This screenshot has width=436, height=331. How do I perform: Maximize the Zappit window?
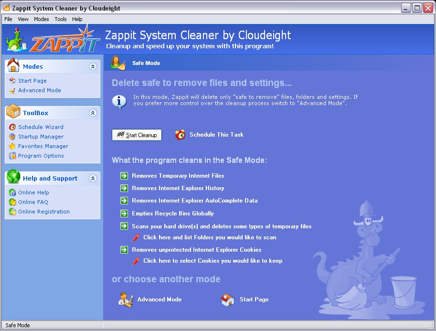pos(417,8)
